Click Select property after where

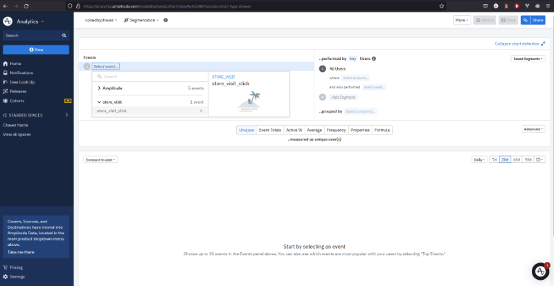pyautogui.click(x=355, y=77)
